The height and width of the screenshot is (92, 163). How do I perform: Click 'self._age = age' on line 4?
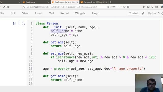click(64, 35)
